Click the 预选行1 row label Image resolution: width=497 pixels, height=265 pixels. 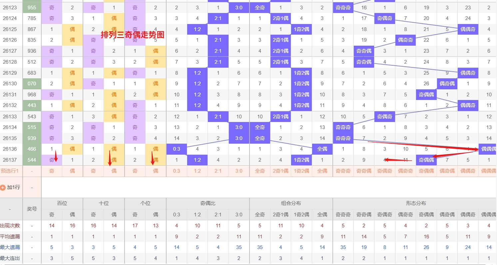point(10,171)
